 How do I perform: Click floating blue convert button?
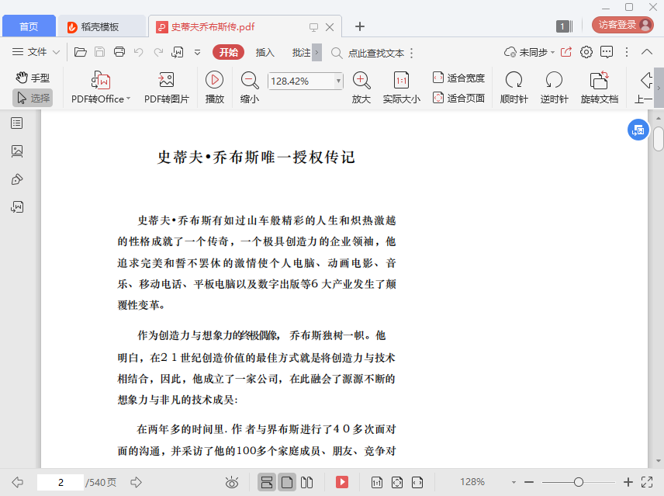[638, 130]
